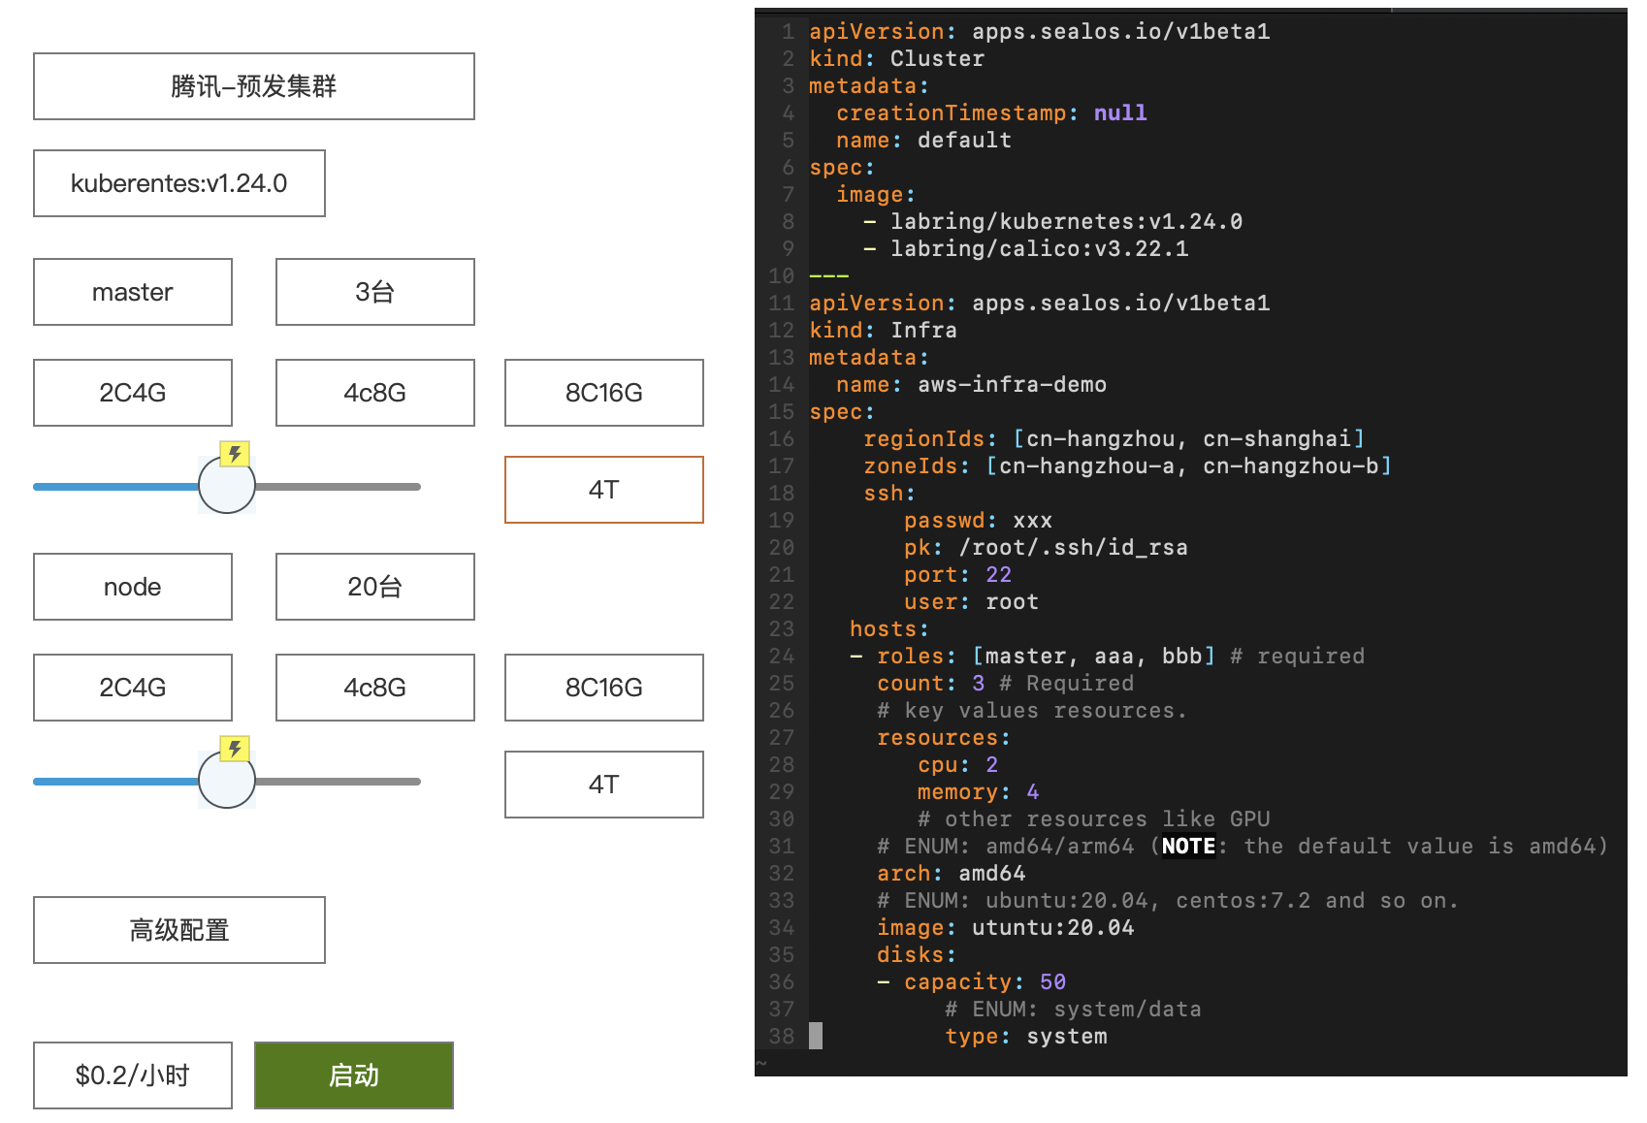The width and height of the screenshot is (1647, 1123).
Task: Select the 4c8G master spec
Action: [x=374, y=392]
